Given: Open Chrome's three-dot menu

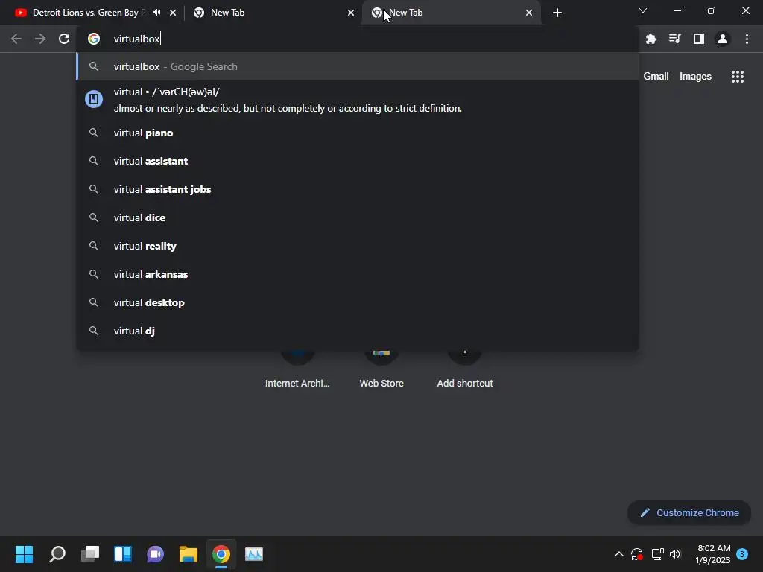Looking at the screenshot, I should [x=747, y=39].
